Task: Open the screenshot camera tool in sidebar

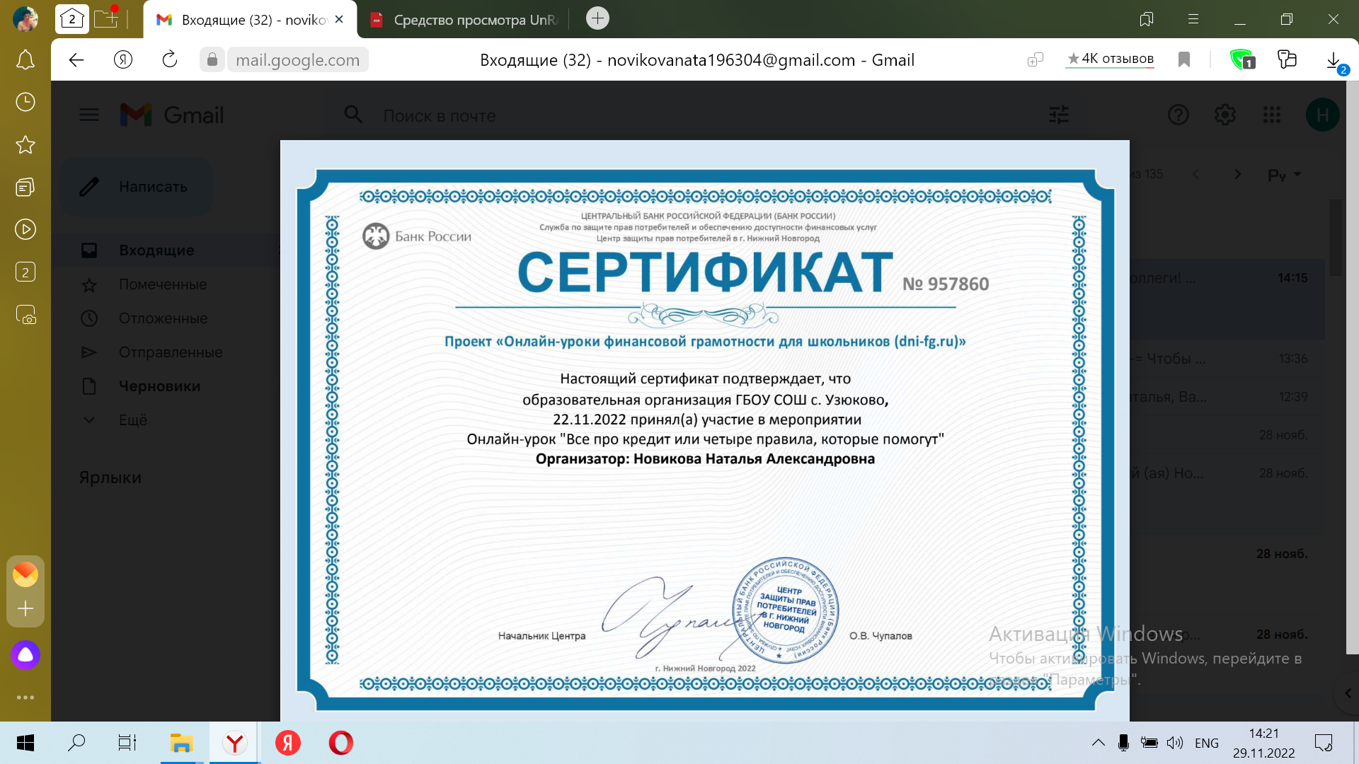Action: click(25, 315)
